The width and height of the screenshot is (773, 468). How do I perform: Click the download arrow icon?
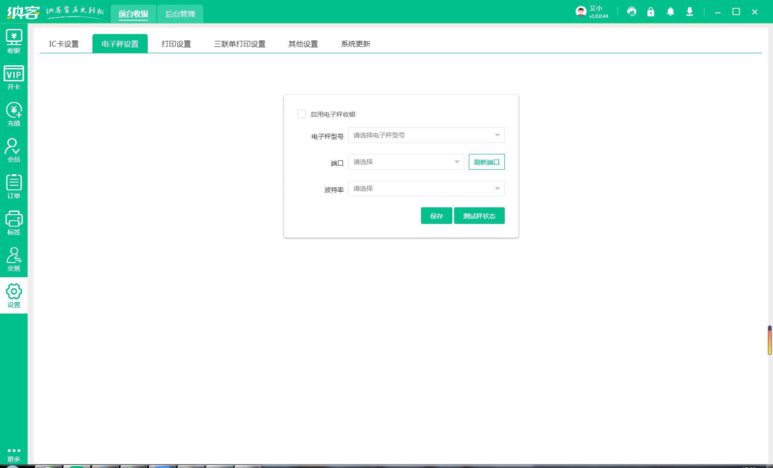[x=689, y=12]
